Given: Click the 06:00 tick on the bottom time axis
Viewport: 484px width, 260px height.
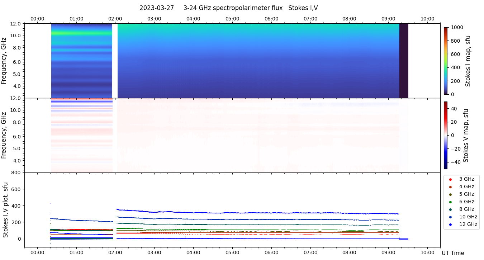Looking at the screenshot, I should coord(271,252).
